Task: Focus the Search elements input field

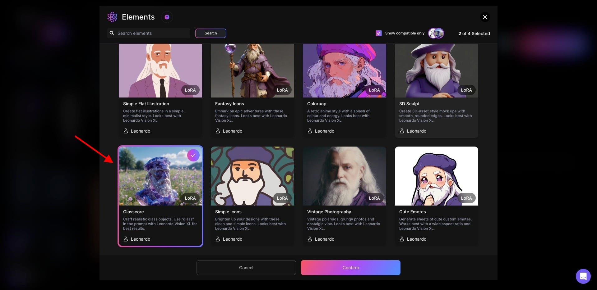Action: click(x=149, y=33)
